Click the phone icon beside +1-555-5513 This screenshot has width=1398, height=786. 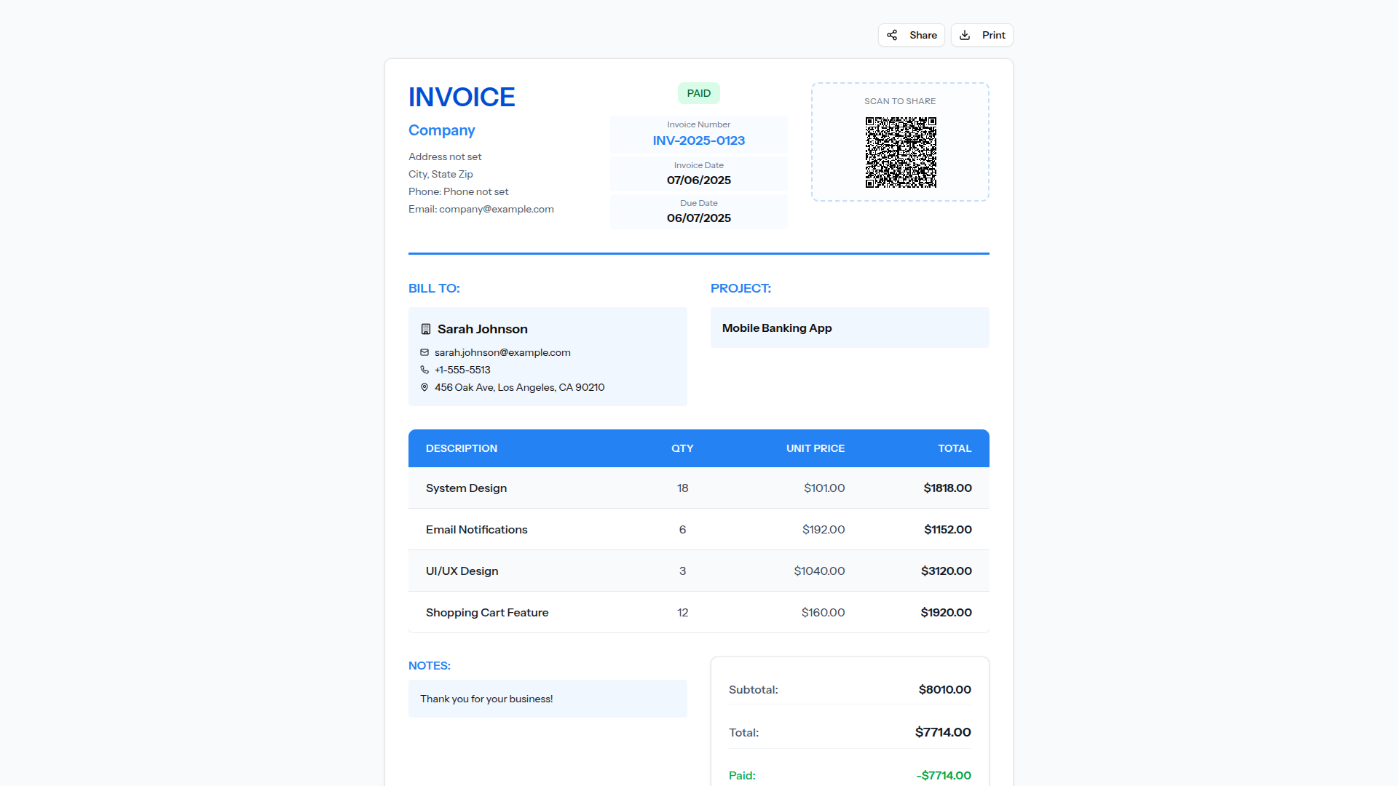[424, 370]
